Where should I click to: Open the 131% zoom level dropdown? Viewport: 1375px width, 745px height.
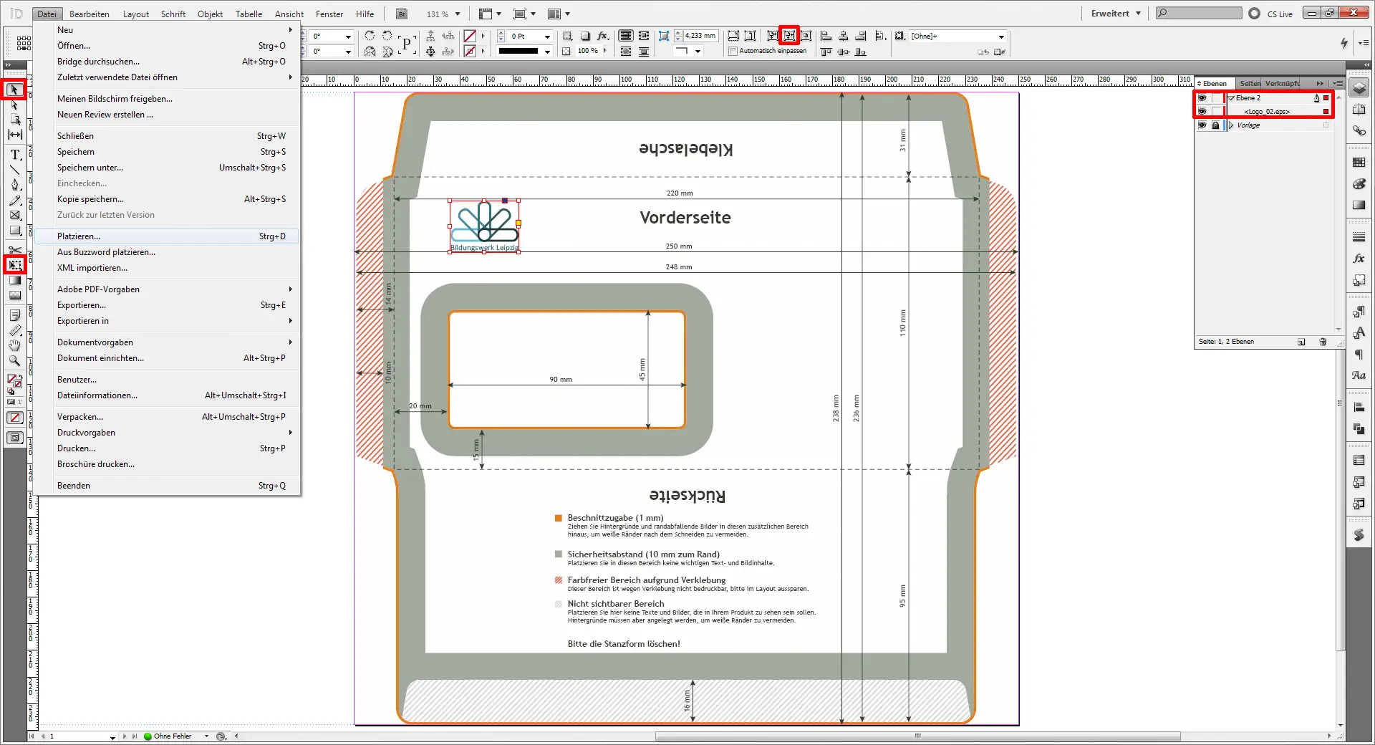pos(457,14)
